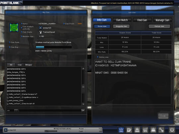Toggle the EN language indicator in chat
This screenshot has height=134, width=179.
pos(83,111)
